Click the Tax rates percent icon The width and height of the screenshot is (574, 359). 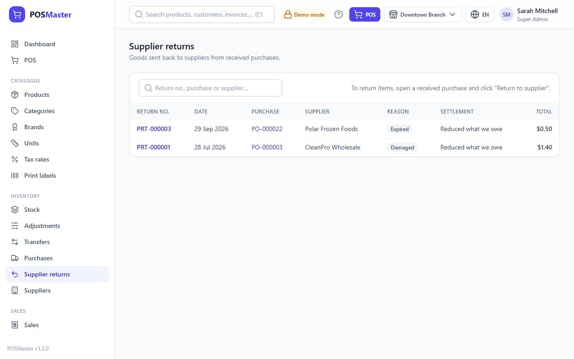point(15,159)
